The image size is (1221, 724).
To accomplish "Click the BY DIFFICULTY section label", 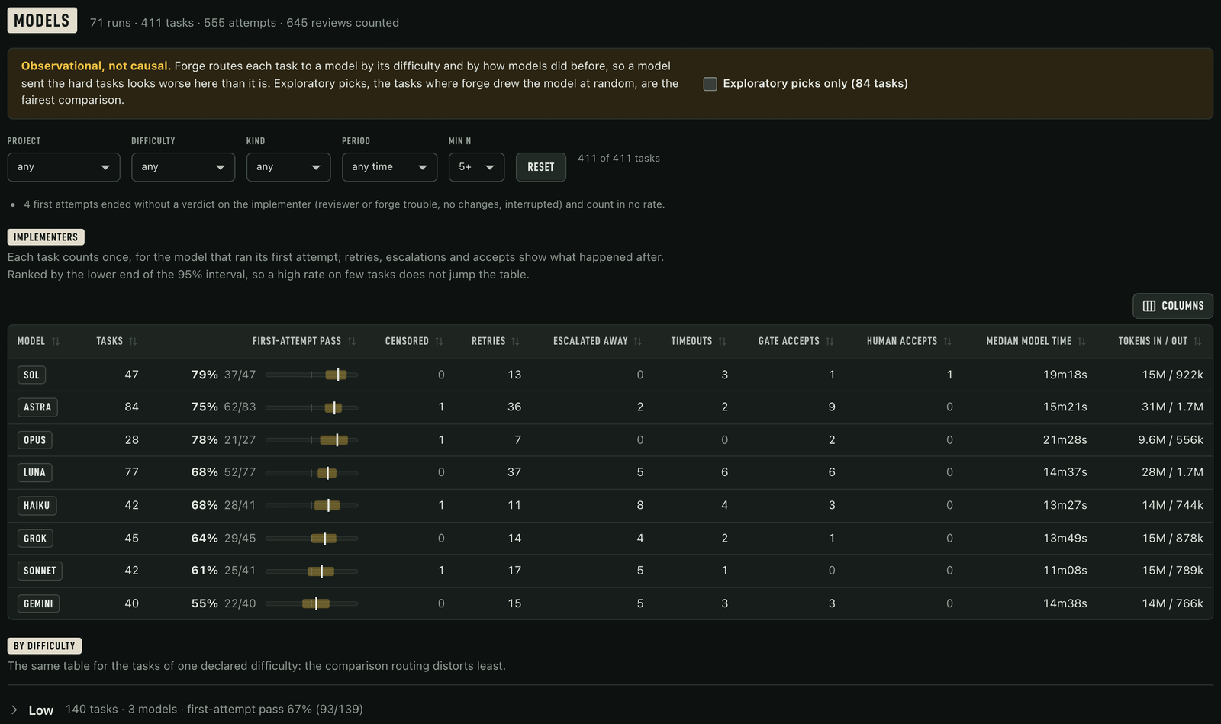I will [x=44, y=646].
